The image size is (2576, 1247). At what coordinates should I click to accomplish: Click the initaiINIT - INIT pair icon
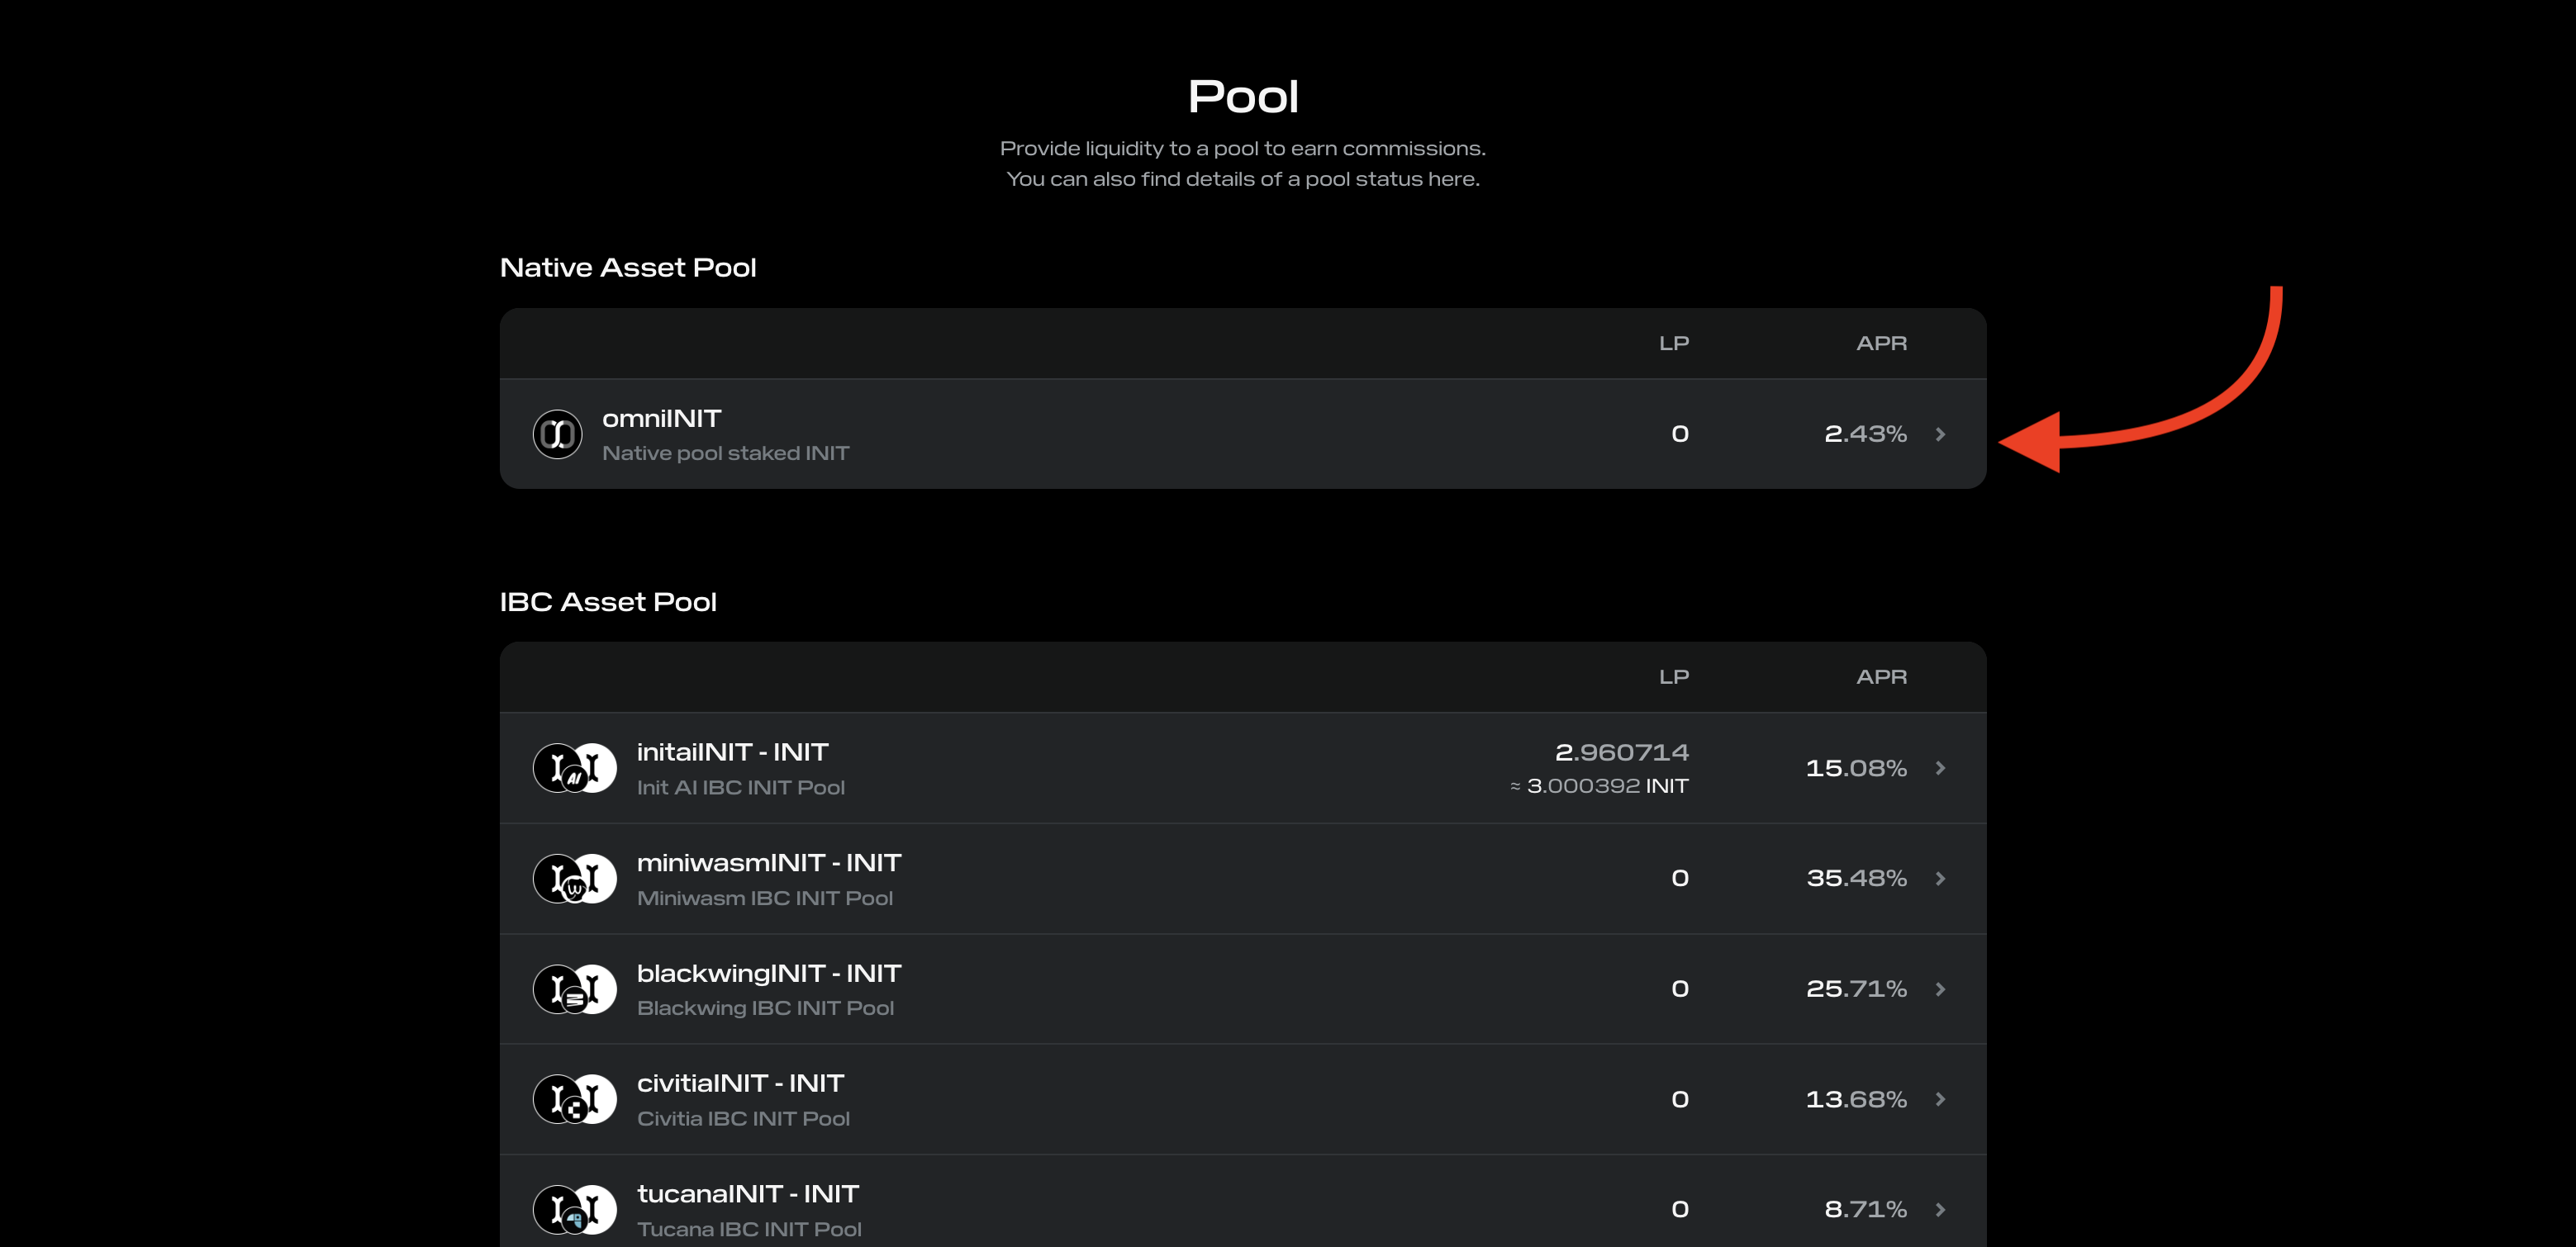(574, 768)
